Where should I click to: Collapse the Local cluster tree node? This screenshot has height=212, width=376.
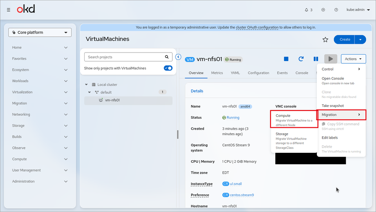[x=86, y=85]
